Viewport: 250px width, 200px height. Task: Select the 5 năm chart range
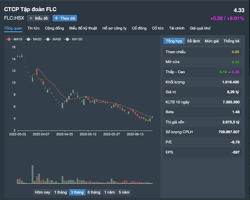[x=124, y=192]
